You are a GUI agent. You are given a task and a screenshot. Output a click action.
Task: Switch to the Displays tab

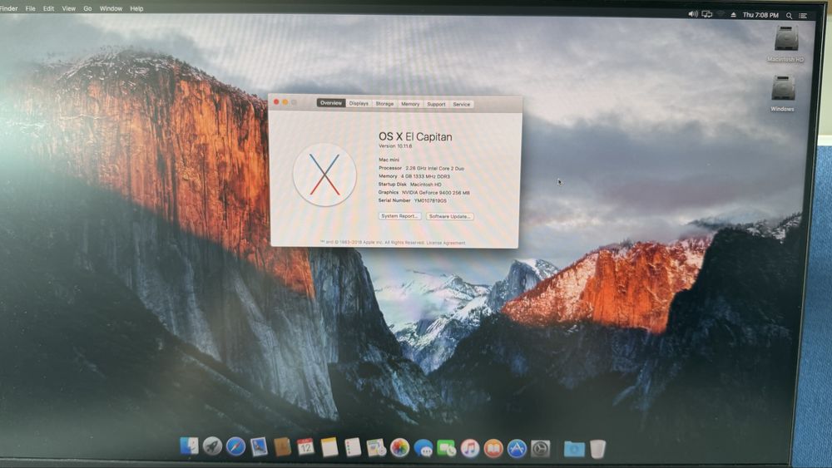coord(359,103)
